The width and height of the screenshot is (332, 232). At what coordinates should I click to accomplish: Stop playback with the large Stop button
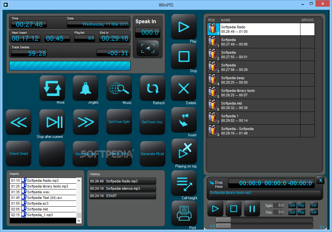pyautogui.click(x=184, y=56)
